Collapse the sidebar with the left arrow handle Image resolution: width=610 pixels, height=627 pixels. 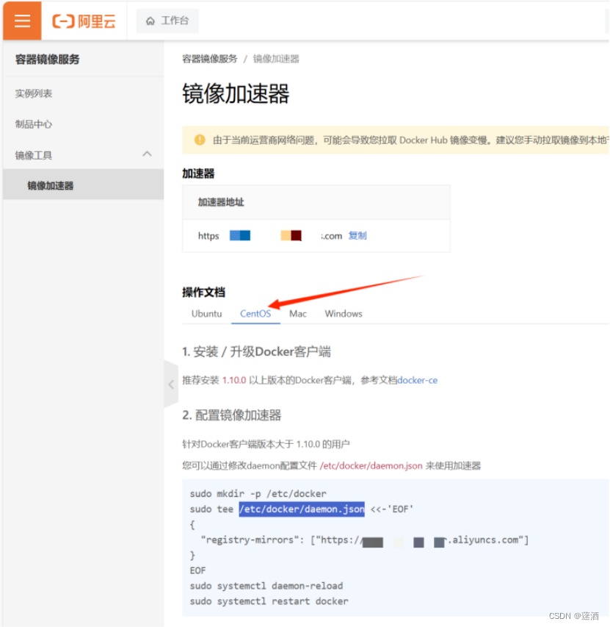pyautogui.click(x=171, y=384)
